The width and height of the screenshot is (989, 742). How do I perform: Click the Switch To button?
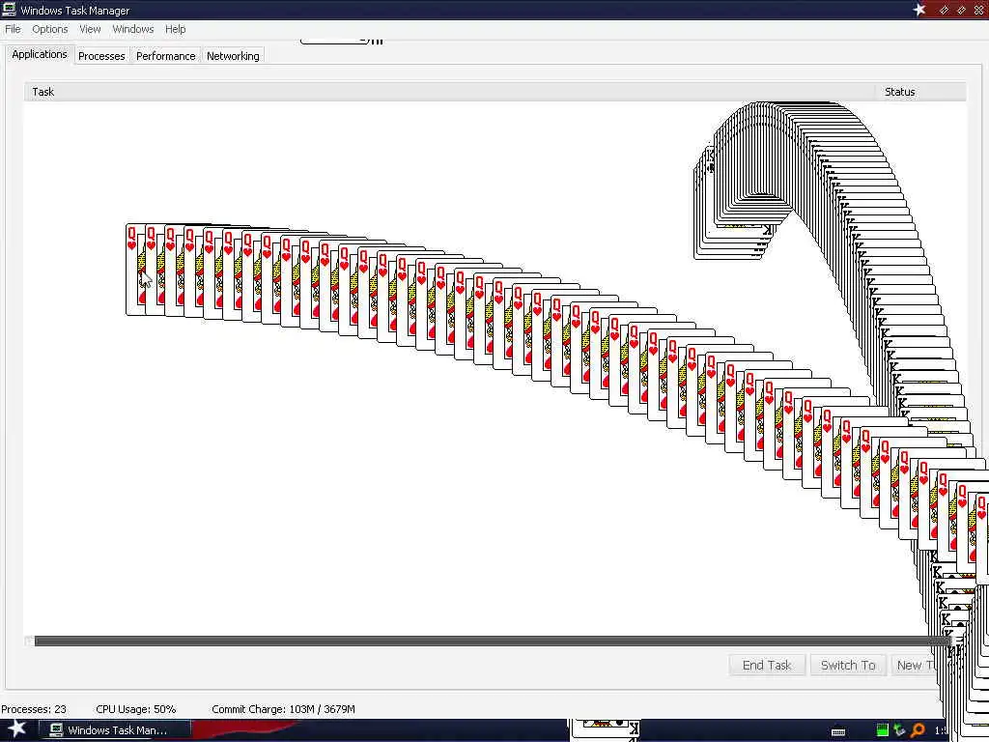click(x=848, y=665)
